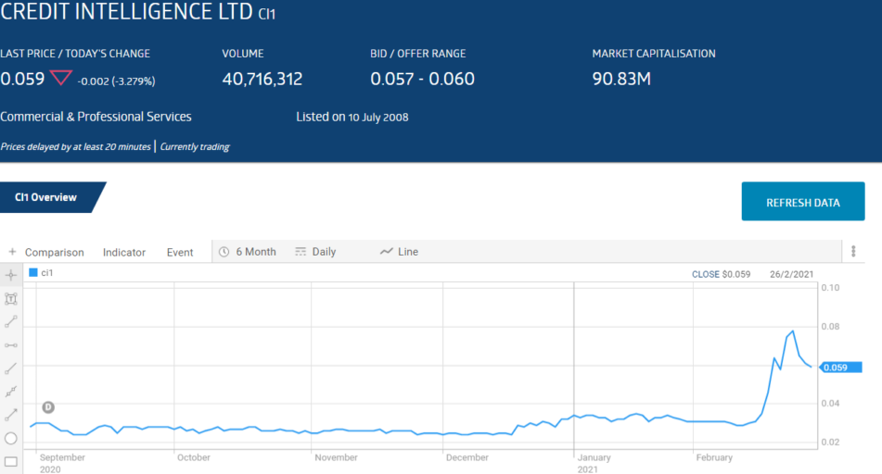
Task: Click the February axis label
Action: 714,457
